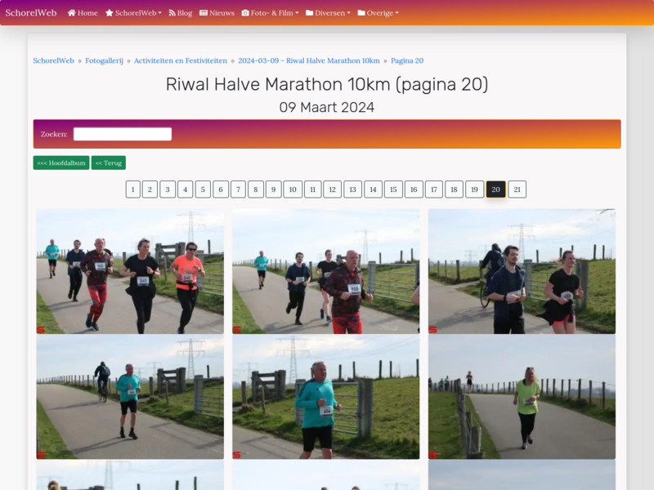Go to gallery page 19
Image resolution: width=654 pixels, height=490 pixels.
[475, 189]
